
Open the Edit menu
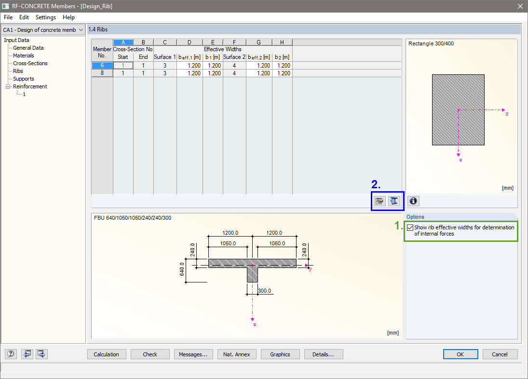point(24,17)
